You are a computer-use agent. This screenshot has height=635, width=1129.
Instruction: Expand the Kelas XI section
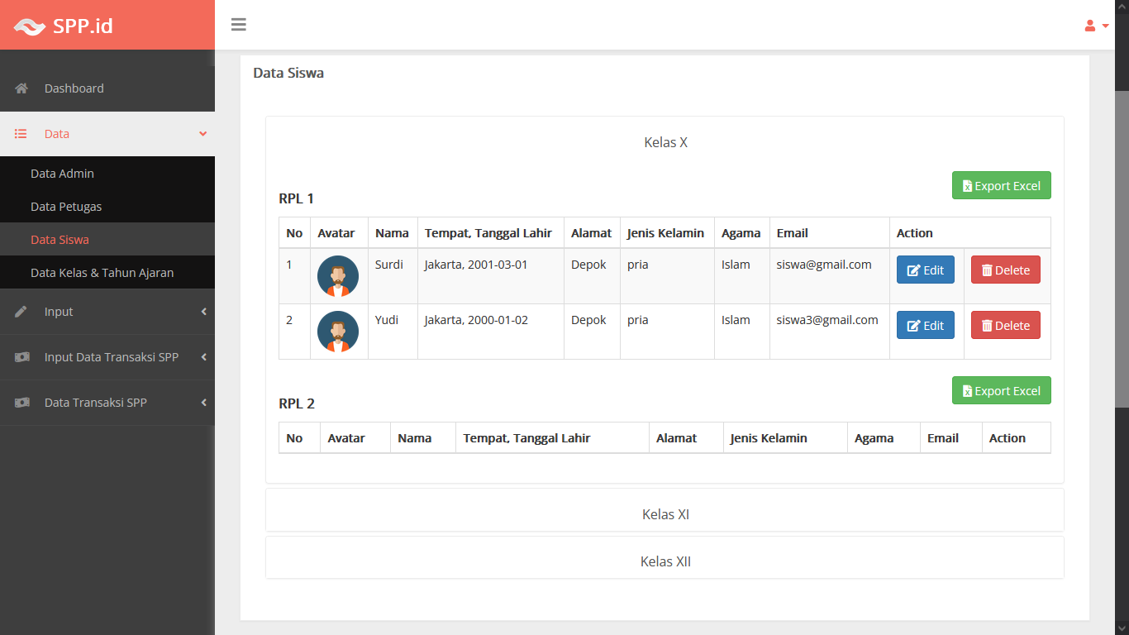[665, 514]
